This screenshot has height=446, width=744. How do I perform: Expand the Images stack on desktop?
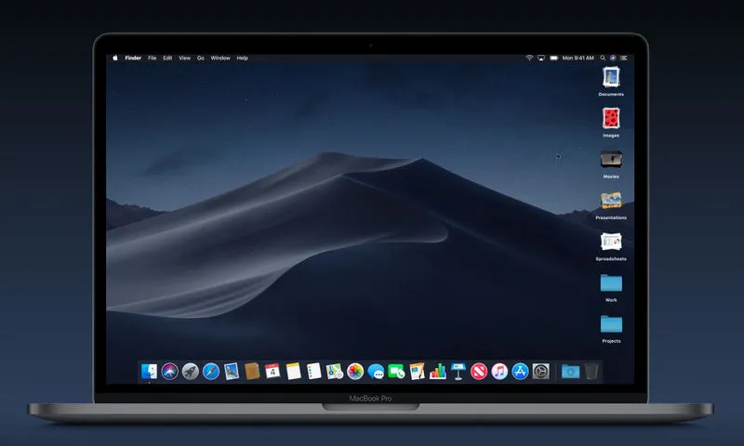click(x=611, y=119)
